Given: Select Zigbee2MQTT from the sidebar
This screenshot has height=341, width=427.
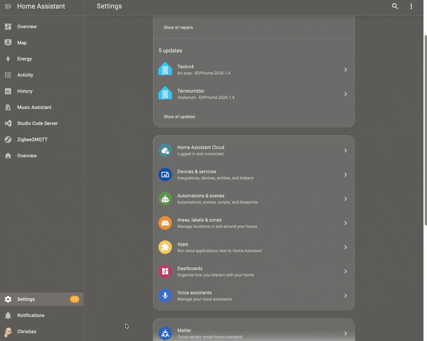Looking at the screenshot, I should [32, 140].
